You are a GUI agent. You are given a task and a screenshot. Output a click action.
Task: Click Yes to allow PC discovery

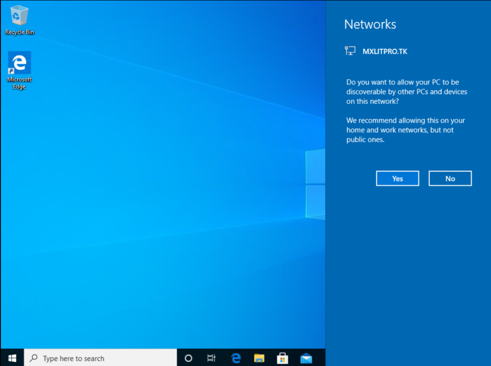click(397, 178)
